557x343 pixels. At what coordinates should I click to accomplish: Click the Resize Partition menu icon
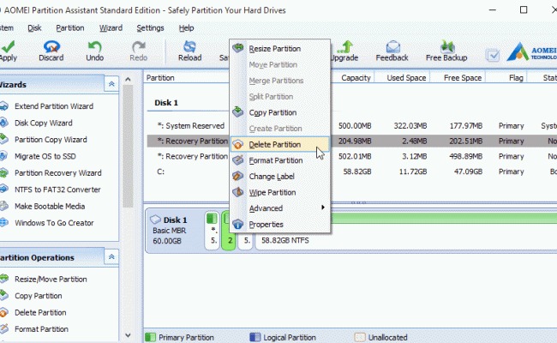click(x=238, y=48)
